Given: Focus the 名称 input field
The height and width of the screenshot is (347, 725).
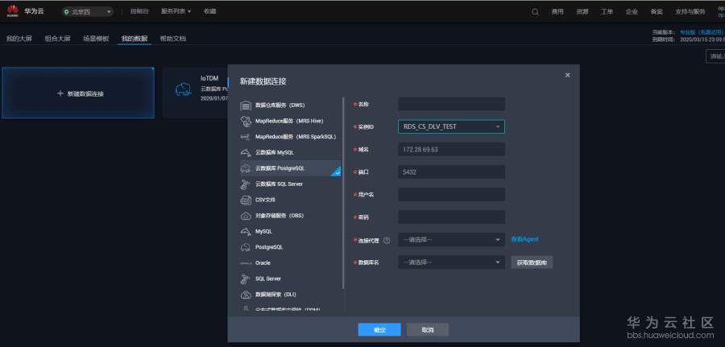Looking at the screenshot, I should pos(451,104).
